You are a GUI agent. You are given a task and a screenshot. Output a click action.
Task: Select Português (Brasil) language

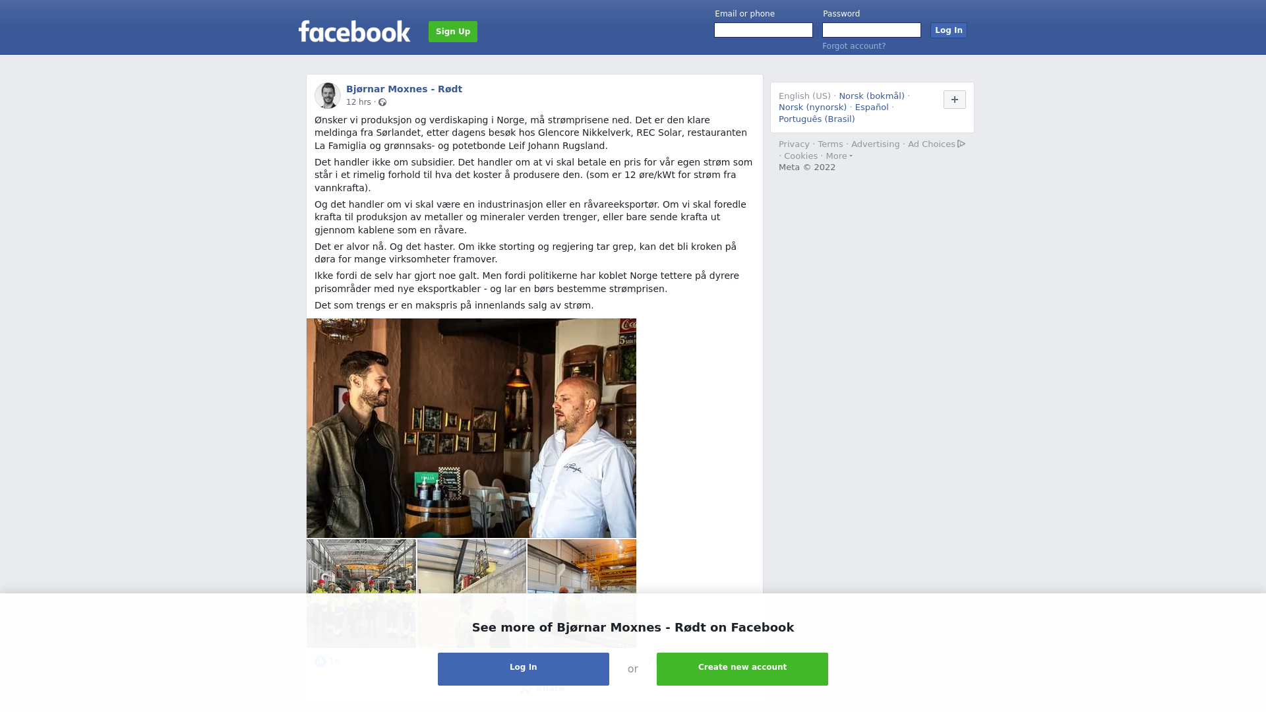(817, 119)
